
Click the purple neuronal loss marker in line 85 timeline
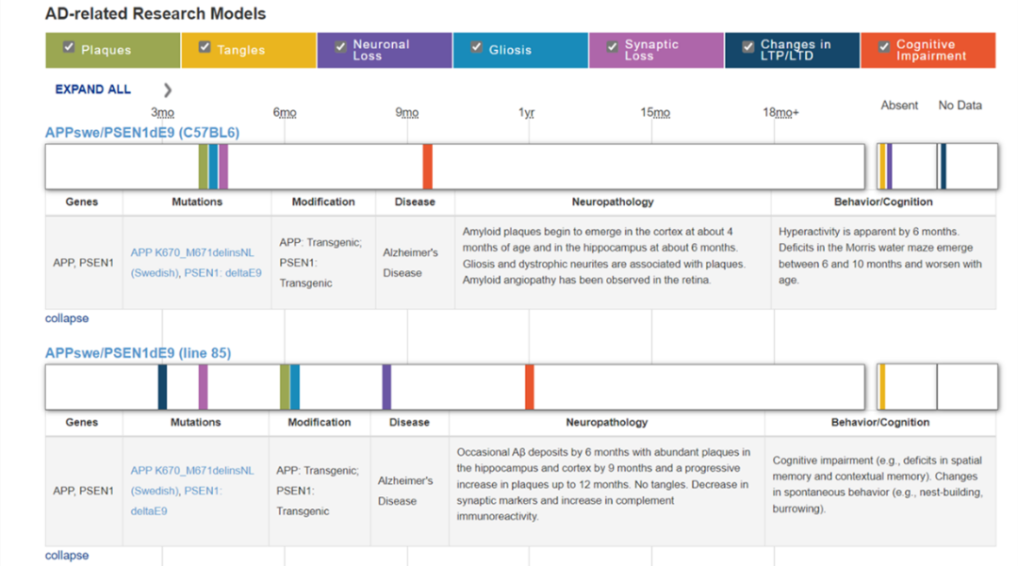coord(386,387)
